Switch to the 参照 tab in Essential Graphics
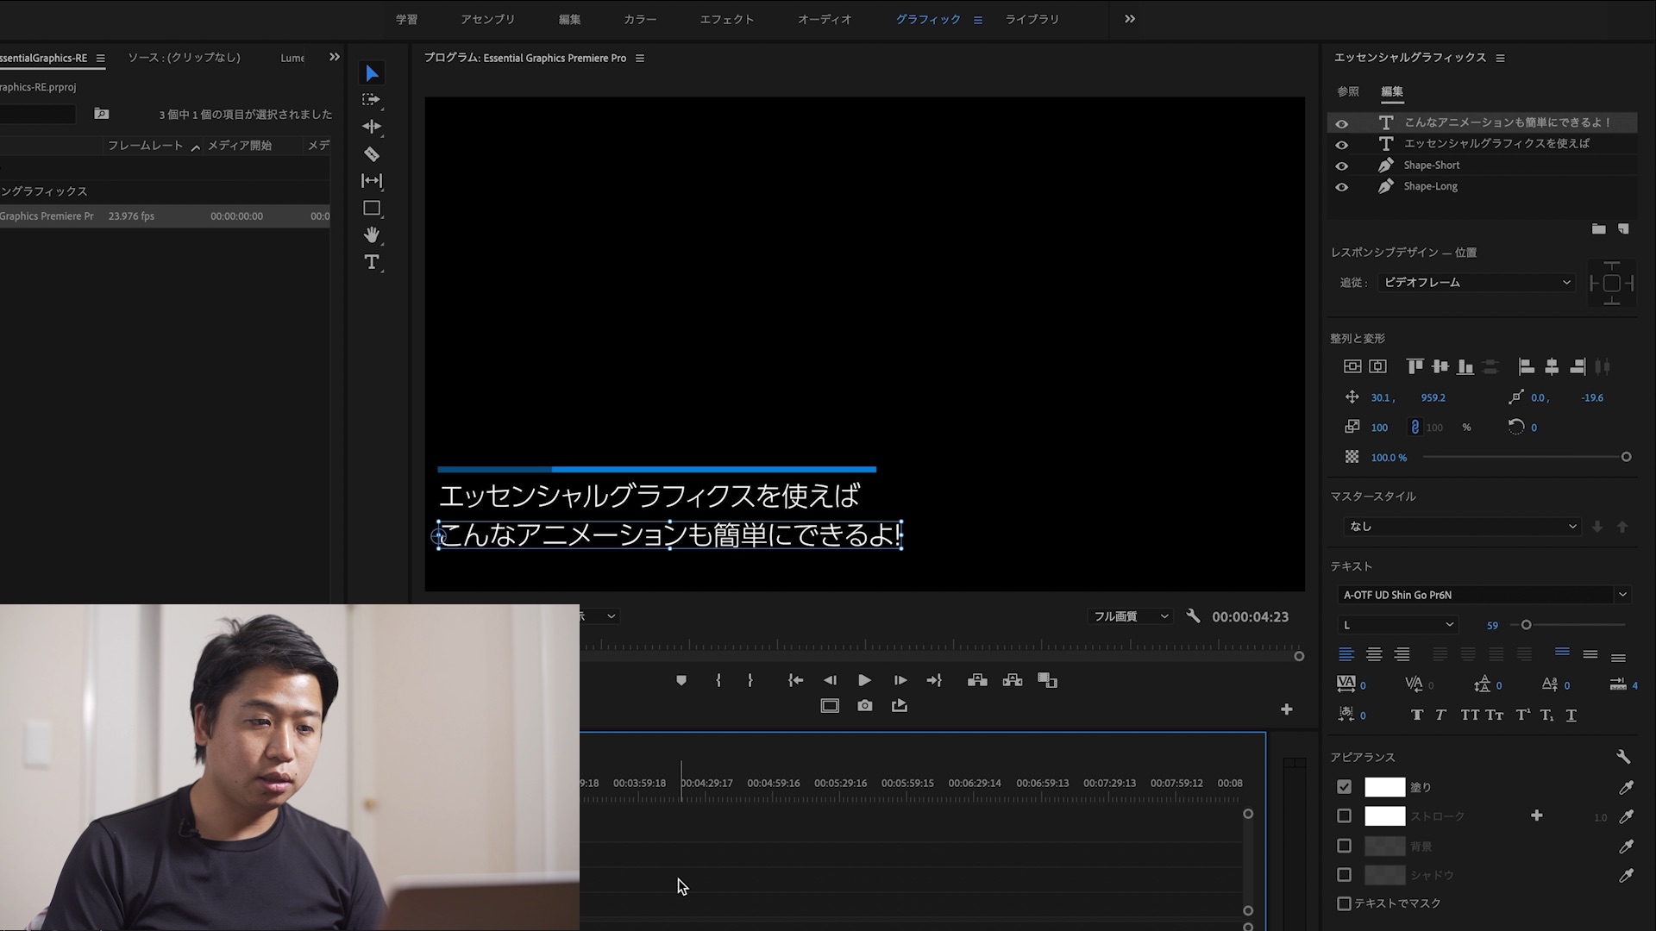This screenshot has width=1656, height=931. pos(1347,91)
